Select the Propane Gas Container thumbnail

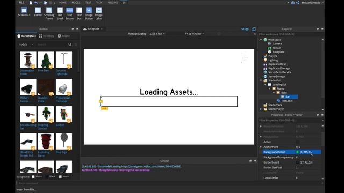click(64, 87)
